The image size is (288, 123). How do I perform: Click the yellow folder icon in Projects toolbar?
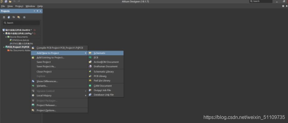tap(19, 17)
